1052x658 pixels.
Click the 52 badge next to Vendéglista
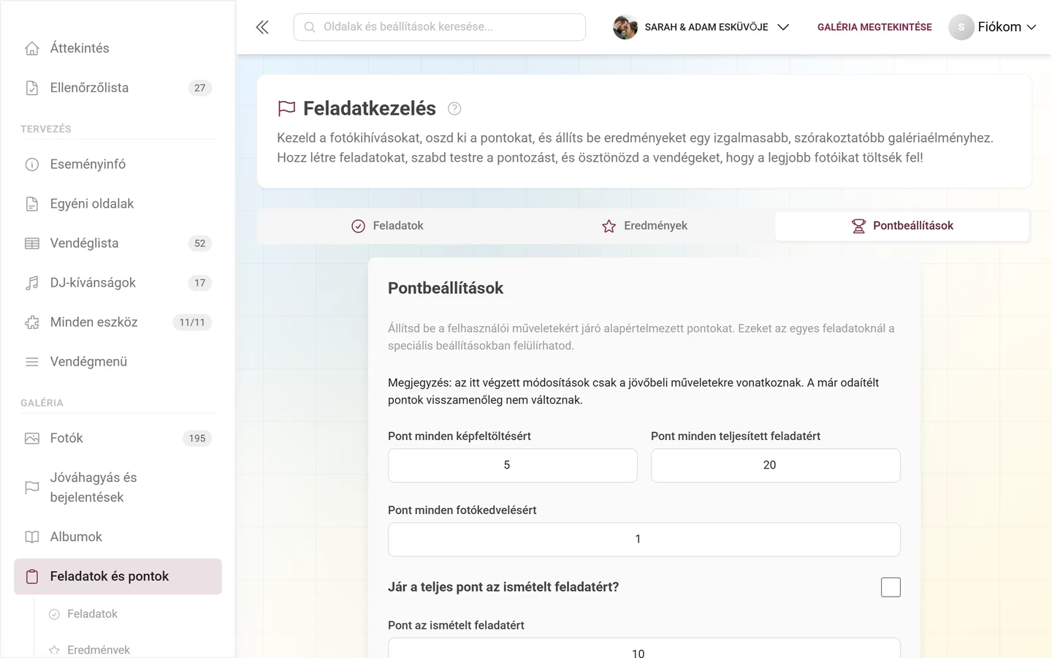click(x=200, y=243)
